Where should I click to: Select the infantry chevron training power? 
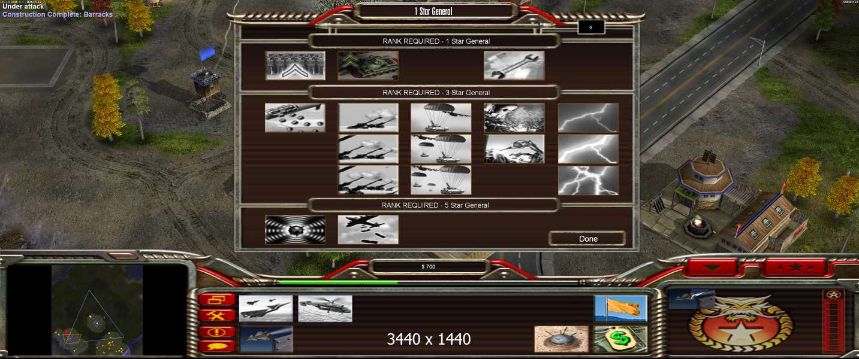tap(296, 66)
